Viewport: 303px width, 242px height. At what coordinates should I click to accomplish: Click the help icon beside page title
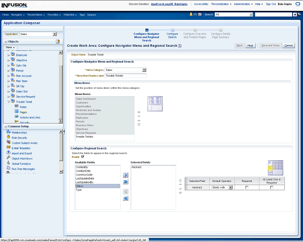coord(180,45)
